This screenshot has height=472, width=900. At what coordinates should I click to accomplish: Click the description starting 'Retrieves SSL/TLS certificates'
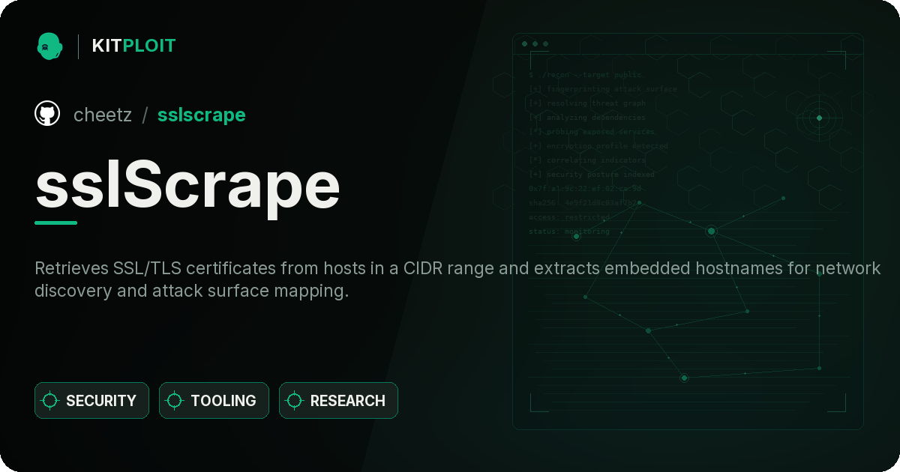click(457, 279)
